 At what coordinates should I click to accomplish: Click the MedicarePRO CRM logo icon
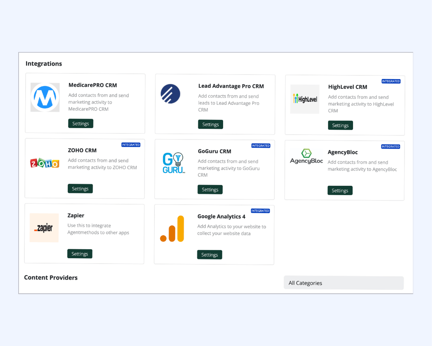point(45,97)
